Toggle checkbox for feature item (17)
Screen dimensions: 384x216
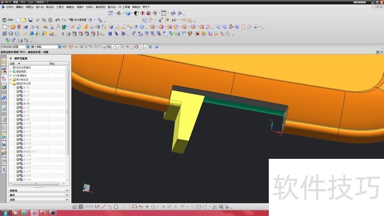(18, 151)
